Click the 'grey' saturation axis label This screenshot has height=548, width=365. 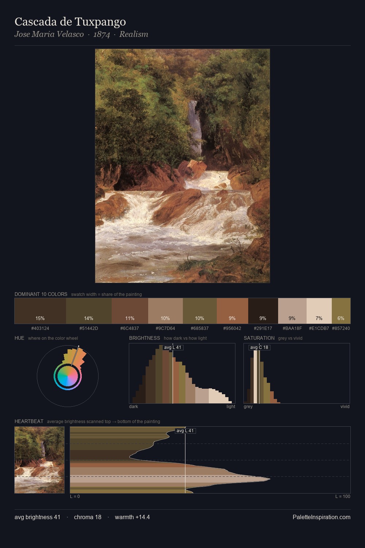(x=248, y=407)
